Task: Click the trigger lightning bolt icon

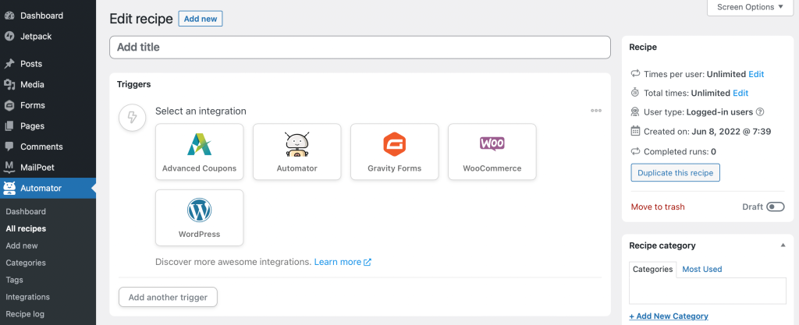Action: (x=132, y=118)
